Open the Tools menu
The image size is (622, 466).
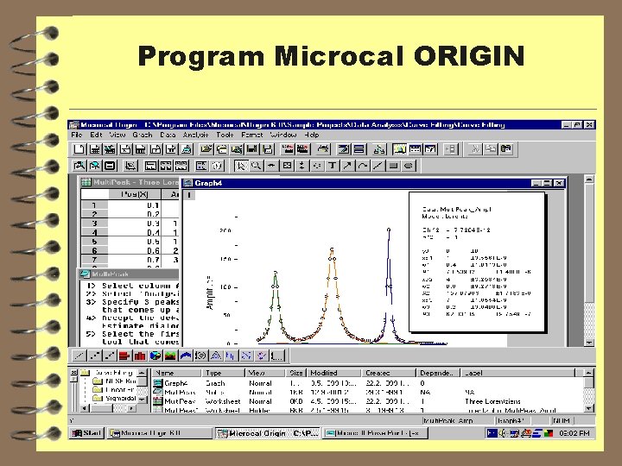pyautogui.click(x=225, y=135)
